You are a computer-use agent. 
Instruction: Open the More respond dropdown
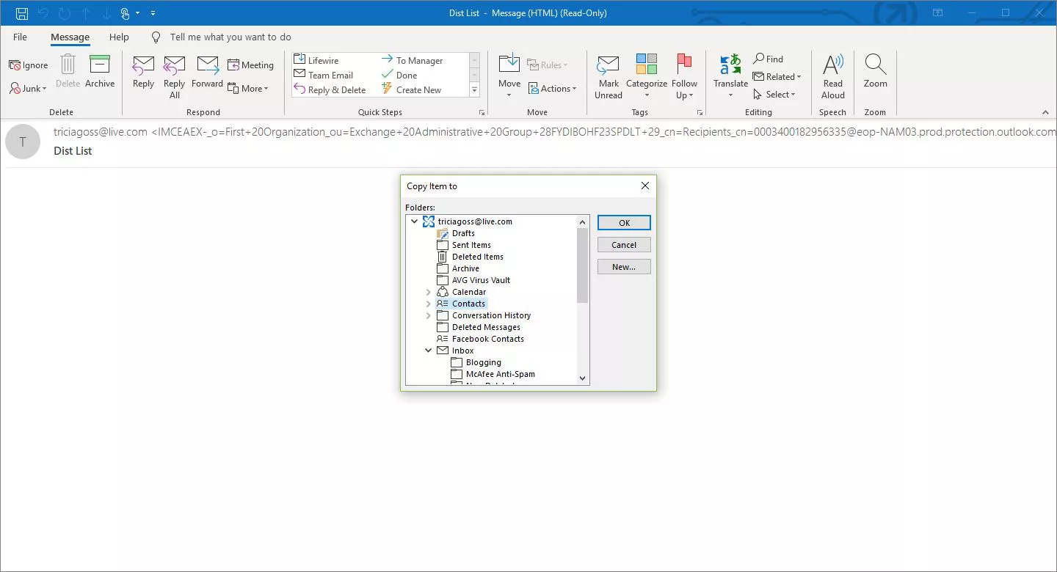248,89
